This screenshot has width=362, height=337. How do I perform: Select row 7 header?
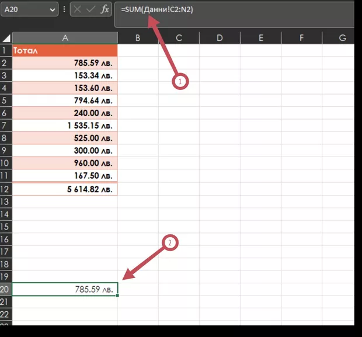[6, 126]
